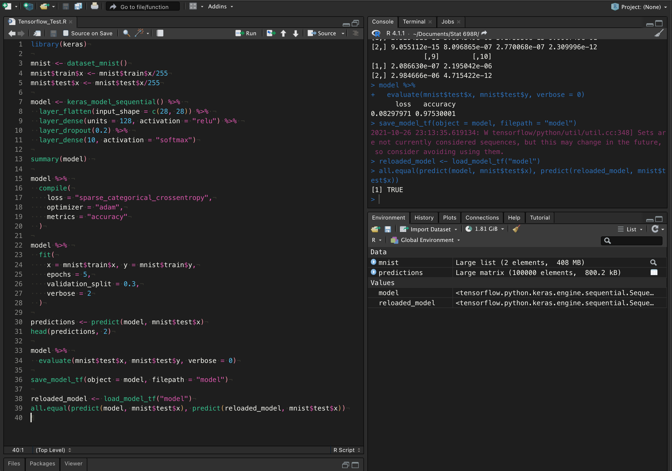Switch to the History tab
This screenshot has height=471, width=672.
(424, 218)
